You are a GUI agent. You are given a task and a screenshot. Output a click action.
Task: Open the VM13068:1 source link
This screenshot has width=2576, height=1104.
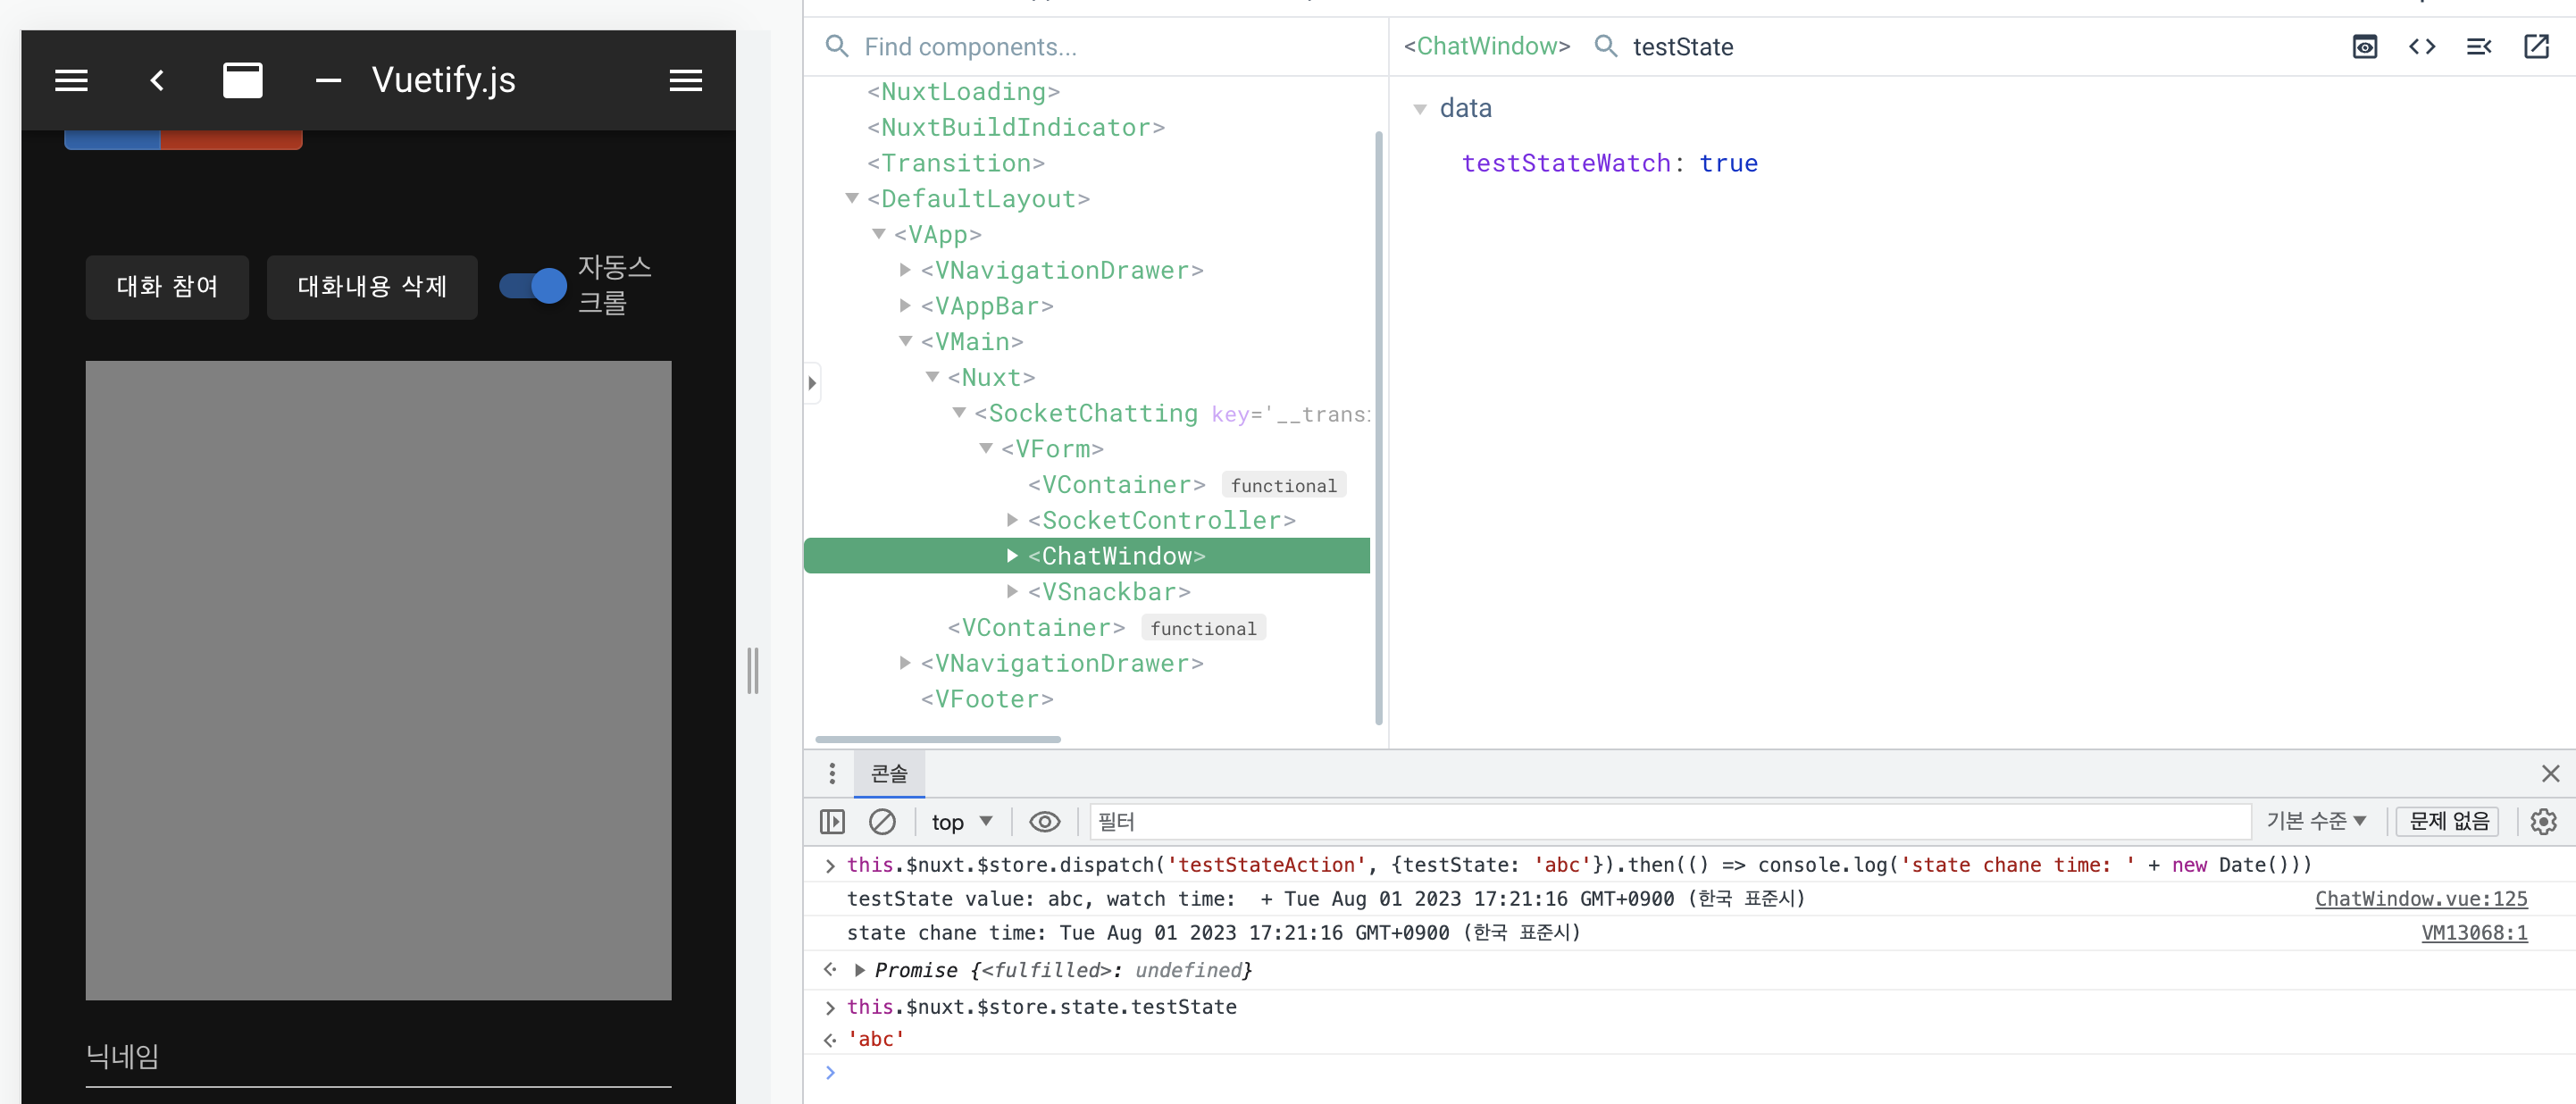tap(2474, 933)
